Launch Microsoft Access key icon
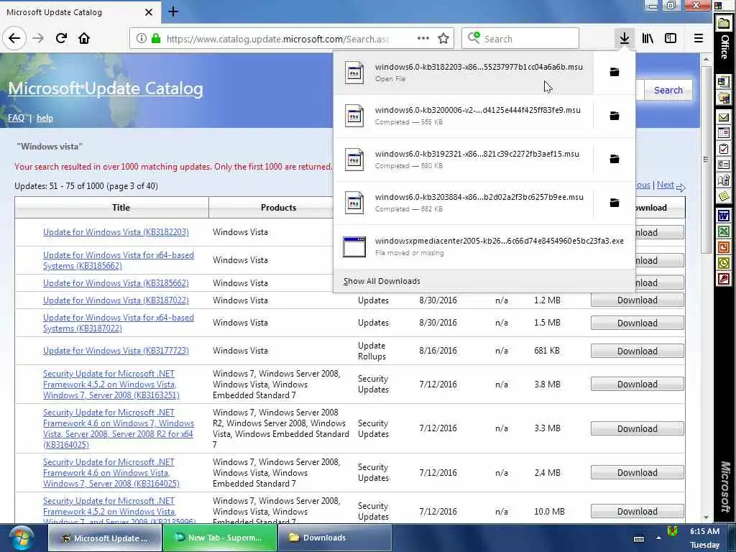 click(723, 280)
